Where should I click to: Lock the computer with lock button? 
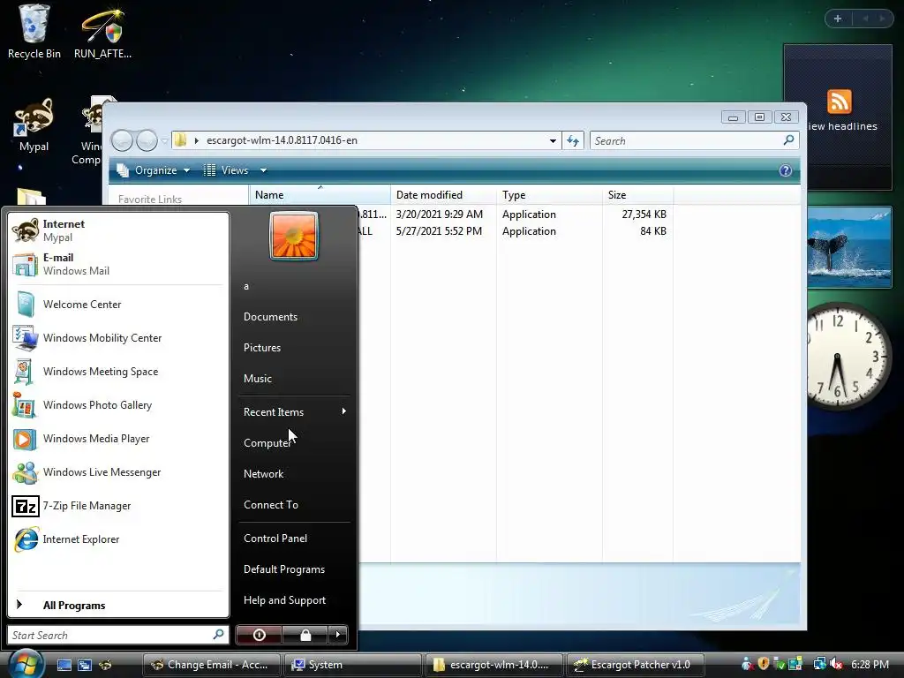point(305,635)
